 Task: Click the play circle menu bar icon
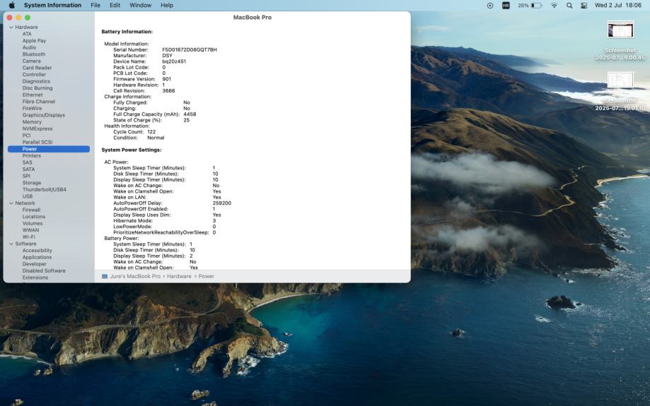[x=490, y=5]
